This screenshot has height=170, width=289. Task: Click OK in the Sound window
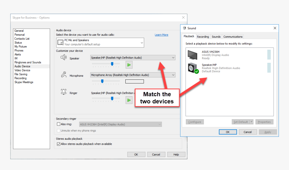click(228, 132)
